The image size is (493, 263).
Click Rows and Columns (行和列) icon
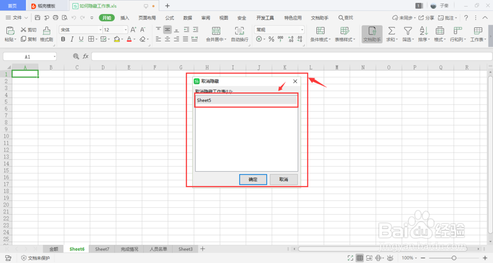coord(458,31)
